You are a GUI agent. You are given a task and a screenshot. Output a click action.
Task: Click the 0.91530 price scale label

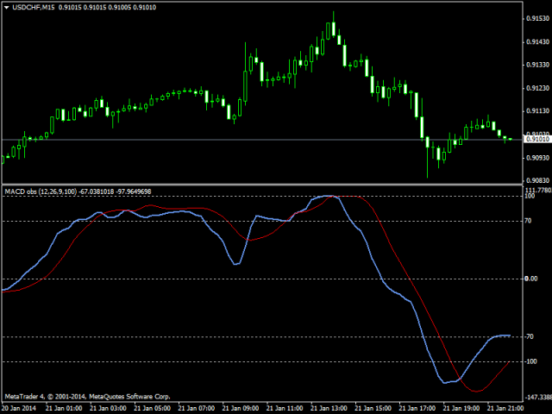click(x=537, y=19)
